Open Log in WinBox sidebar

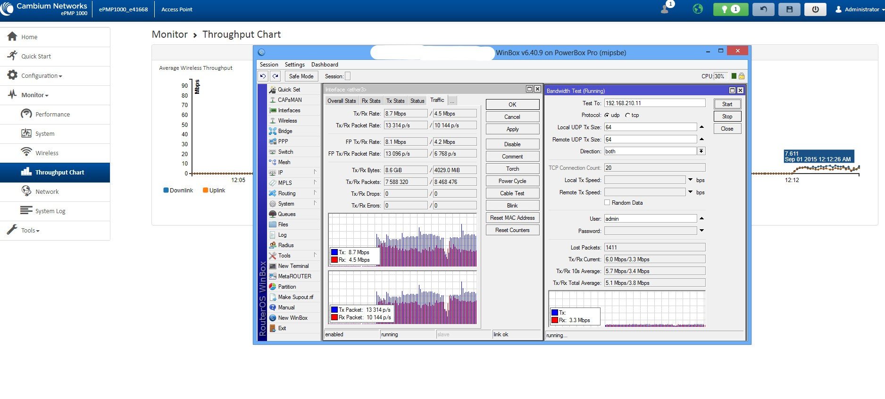(x=282, y=235)
